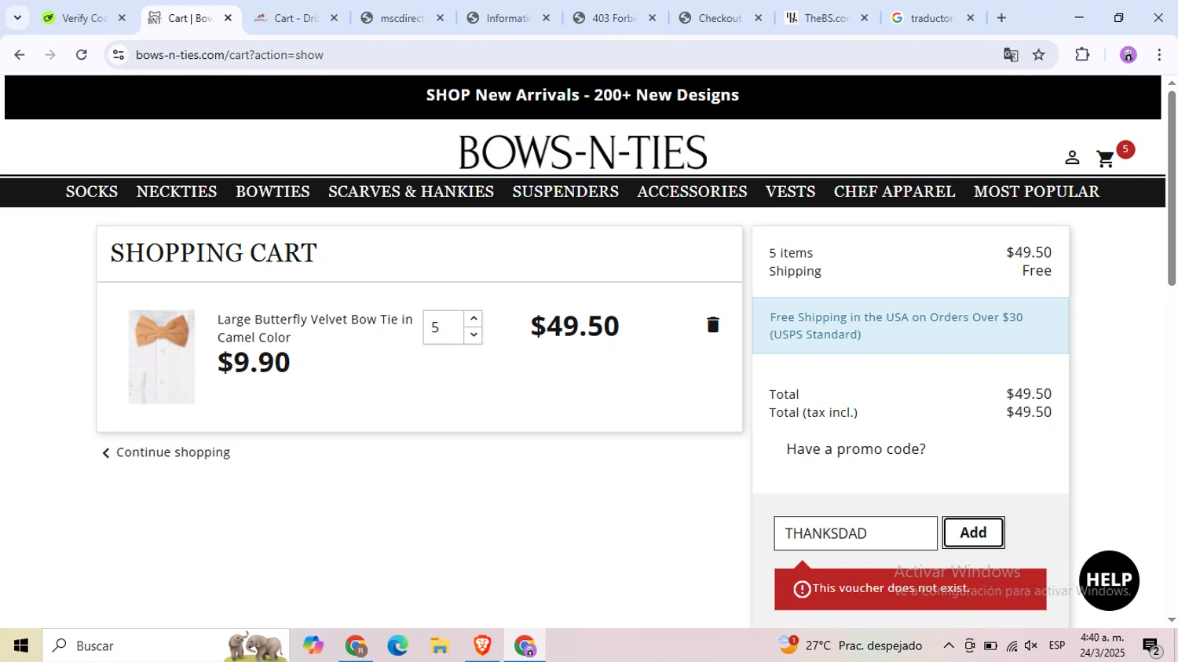Open Chrome three-dot menu

(x=1159, y=55)
